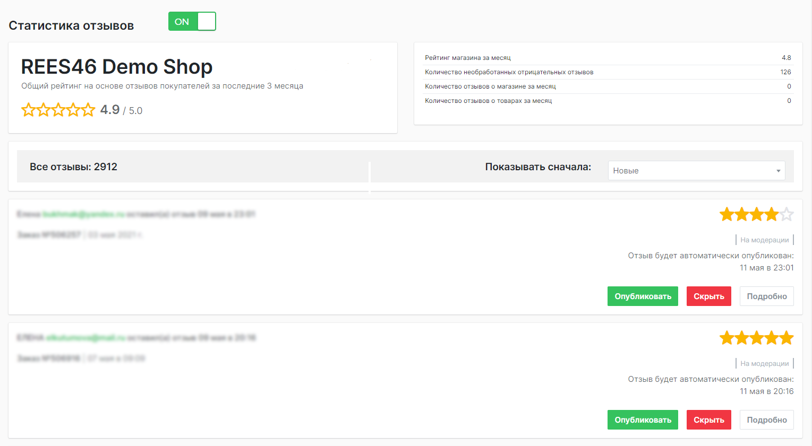Toggle the review statistics ON switch

[192, 22]
